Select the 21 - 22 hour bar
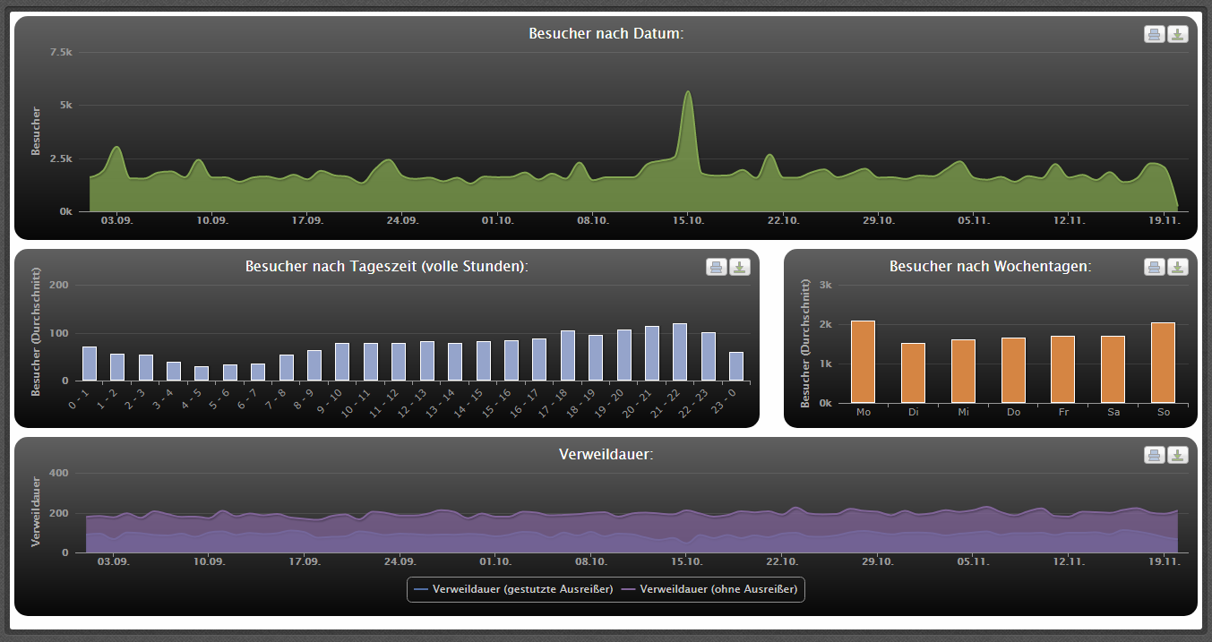Viewport: 1212px width, 642px height. point(680,352)
